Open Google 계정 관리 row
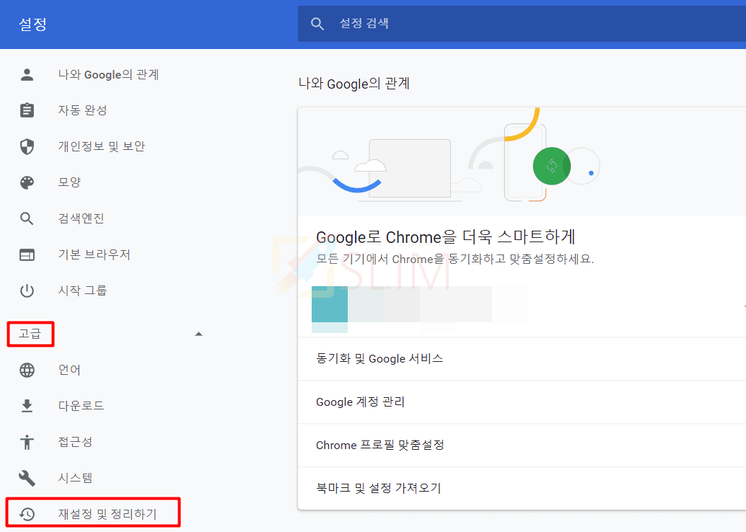The width and height of the screenshot is (746, 532). pyautogui.click(x=522, y=402)
